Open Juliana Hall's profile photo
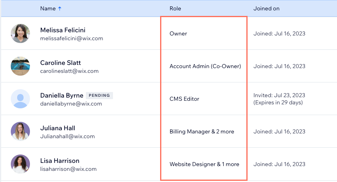Image resolution: width=337 pixels, height=182 pixels. click(x=20, y=131)
